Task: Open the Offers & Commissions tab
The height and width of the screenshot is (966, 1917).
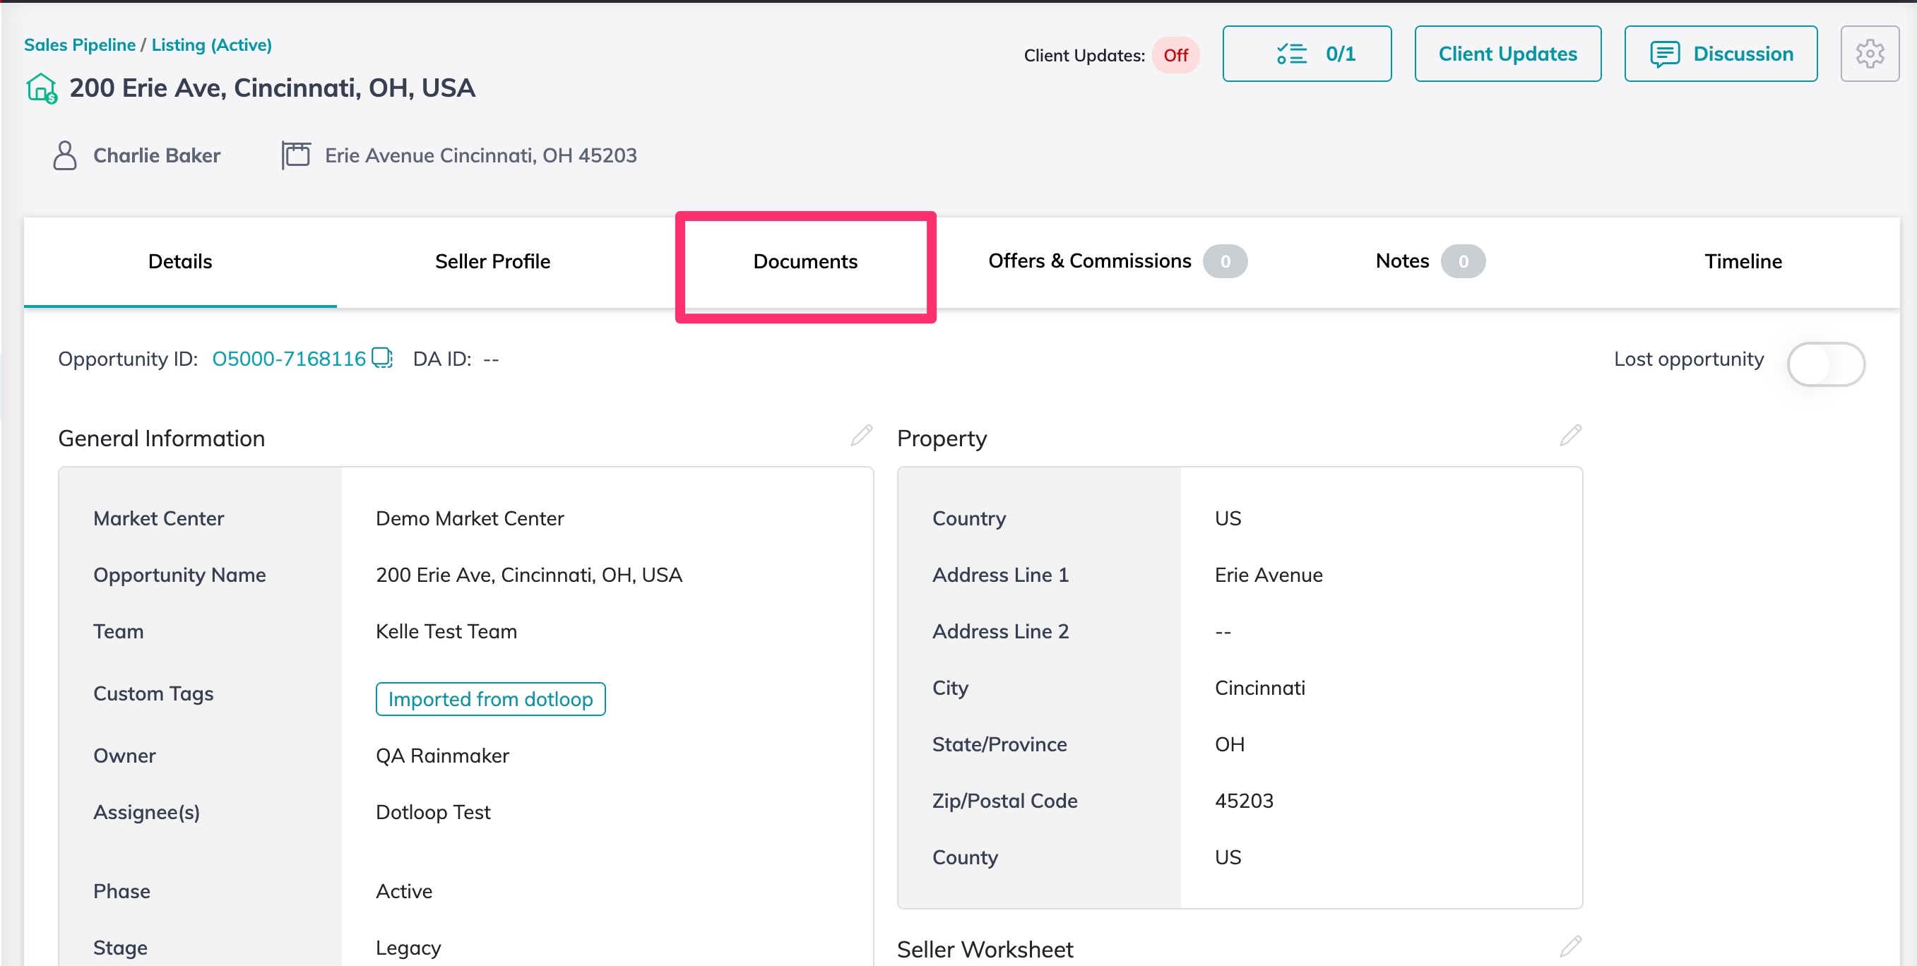Action: (x=1089, y=261)
